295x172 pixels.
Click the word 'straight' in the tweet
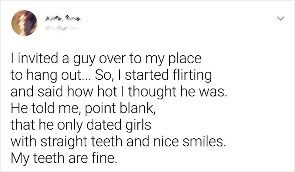64,142
